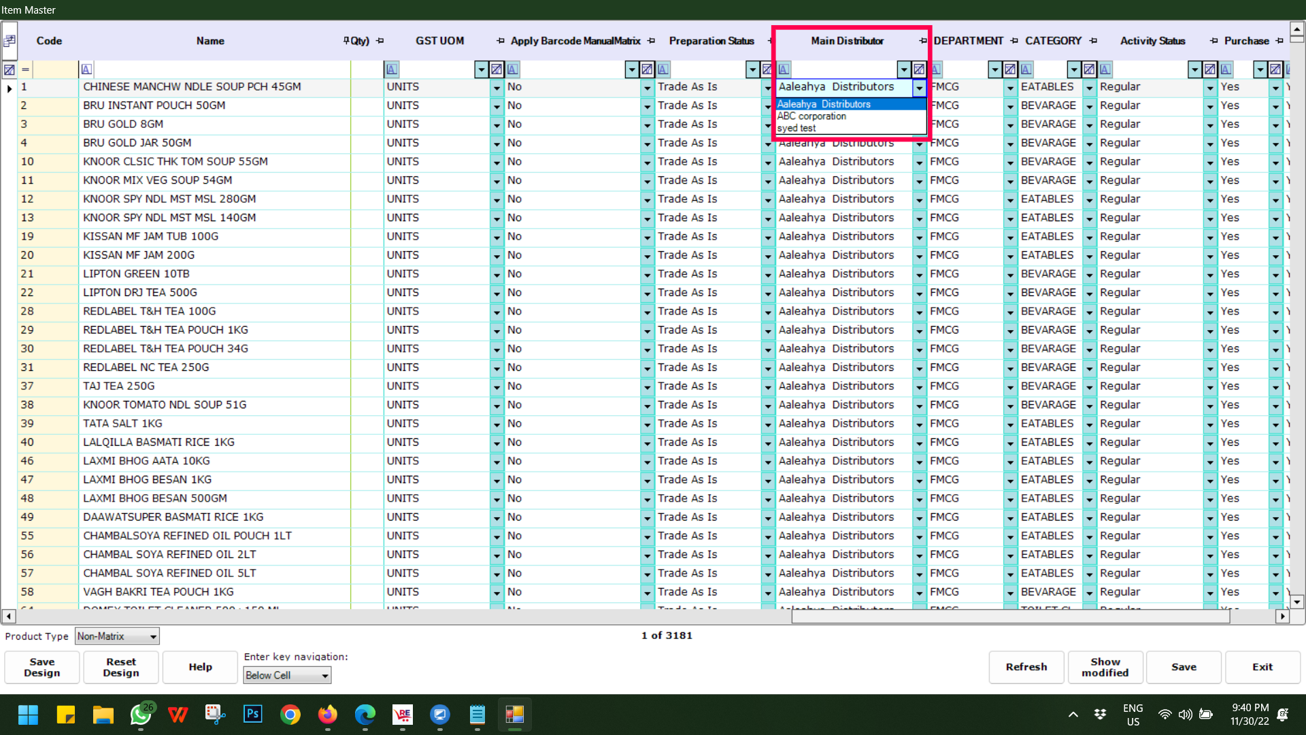Click the Refresh button
Image resolution: width=1306 pixels, height=735 pixels.
click(x=1026, y=667)
